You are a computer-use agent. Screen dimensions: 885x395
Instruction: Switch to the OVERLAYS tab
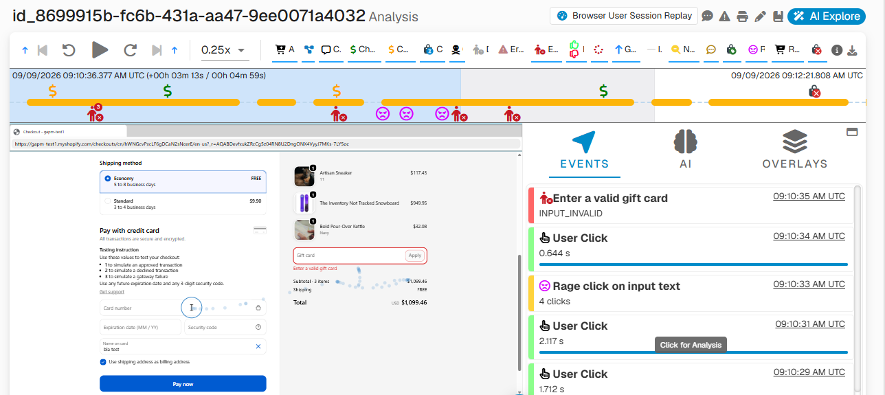click(795, 151)
